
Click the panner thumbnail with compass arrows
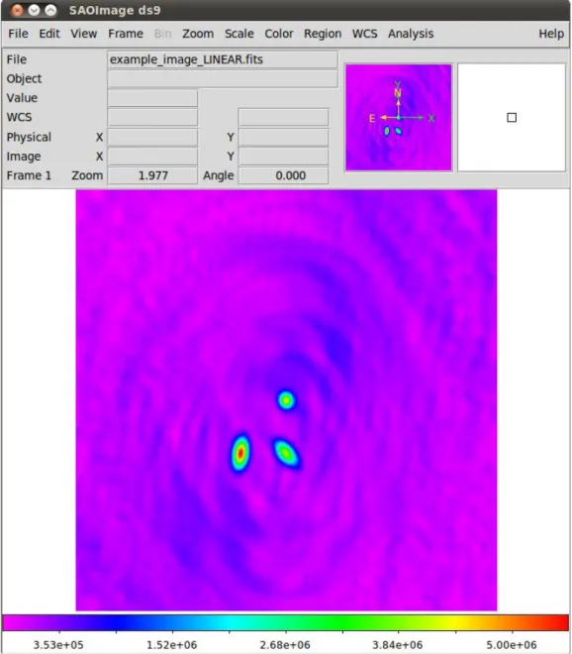click(398, 118)
